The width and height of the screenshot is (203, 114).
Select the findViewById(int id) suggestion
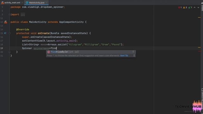pos(91,52)
